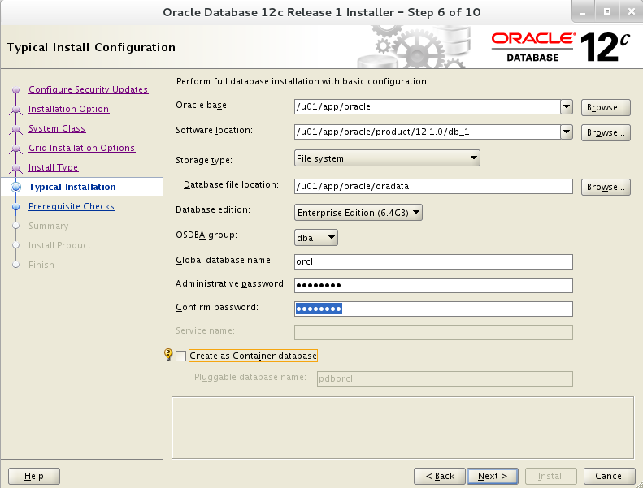Click the Software location path field
The image size is (643, 488).
point(428,132)
